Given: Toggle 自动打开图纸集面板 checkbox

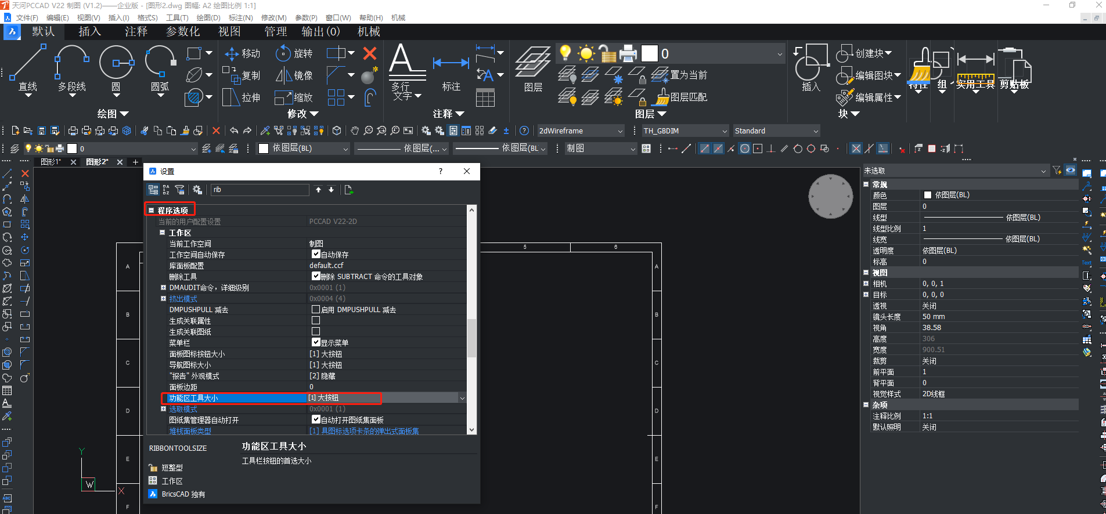Looking at the screenshot, I should [316, 419].
